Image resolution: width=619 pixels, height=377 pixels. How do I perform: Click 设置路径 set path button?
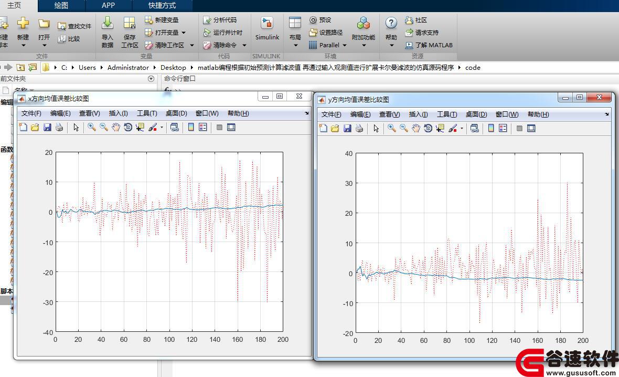[x=326, y=33]
